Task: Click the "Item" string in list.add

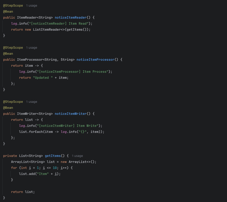Action: 43,174
